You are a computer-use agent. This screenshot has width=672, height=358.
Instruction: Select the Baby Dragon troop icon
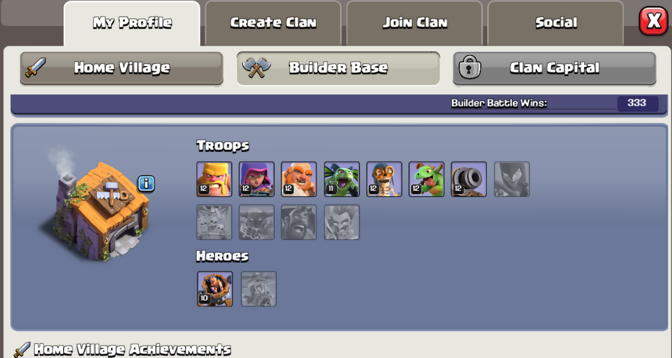click(426, 179)
